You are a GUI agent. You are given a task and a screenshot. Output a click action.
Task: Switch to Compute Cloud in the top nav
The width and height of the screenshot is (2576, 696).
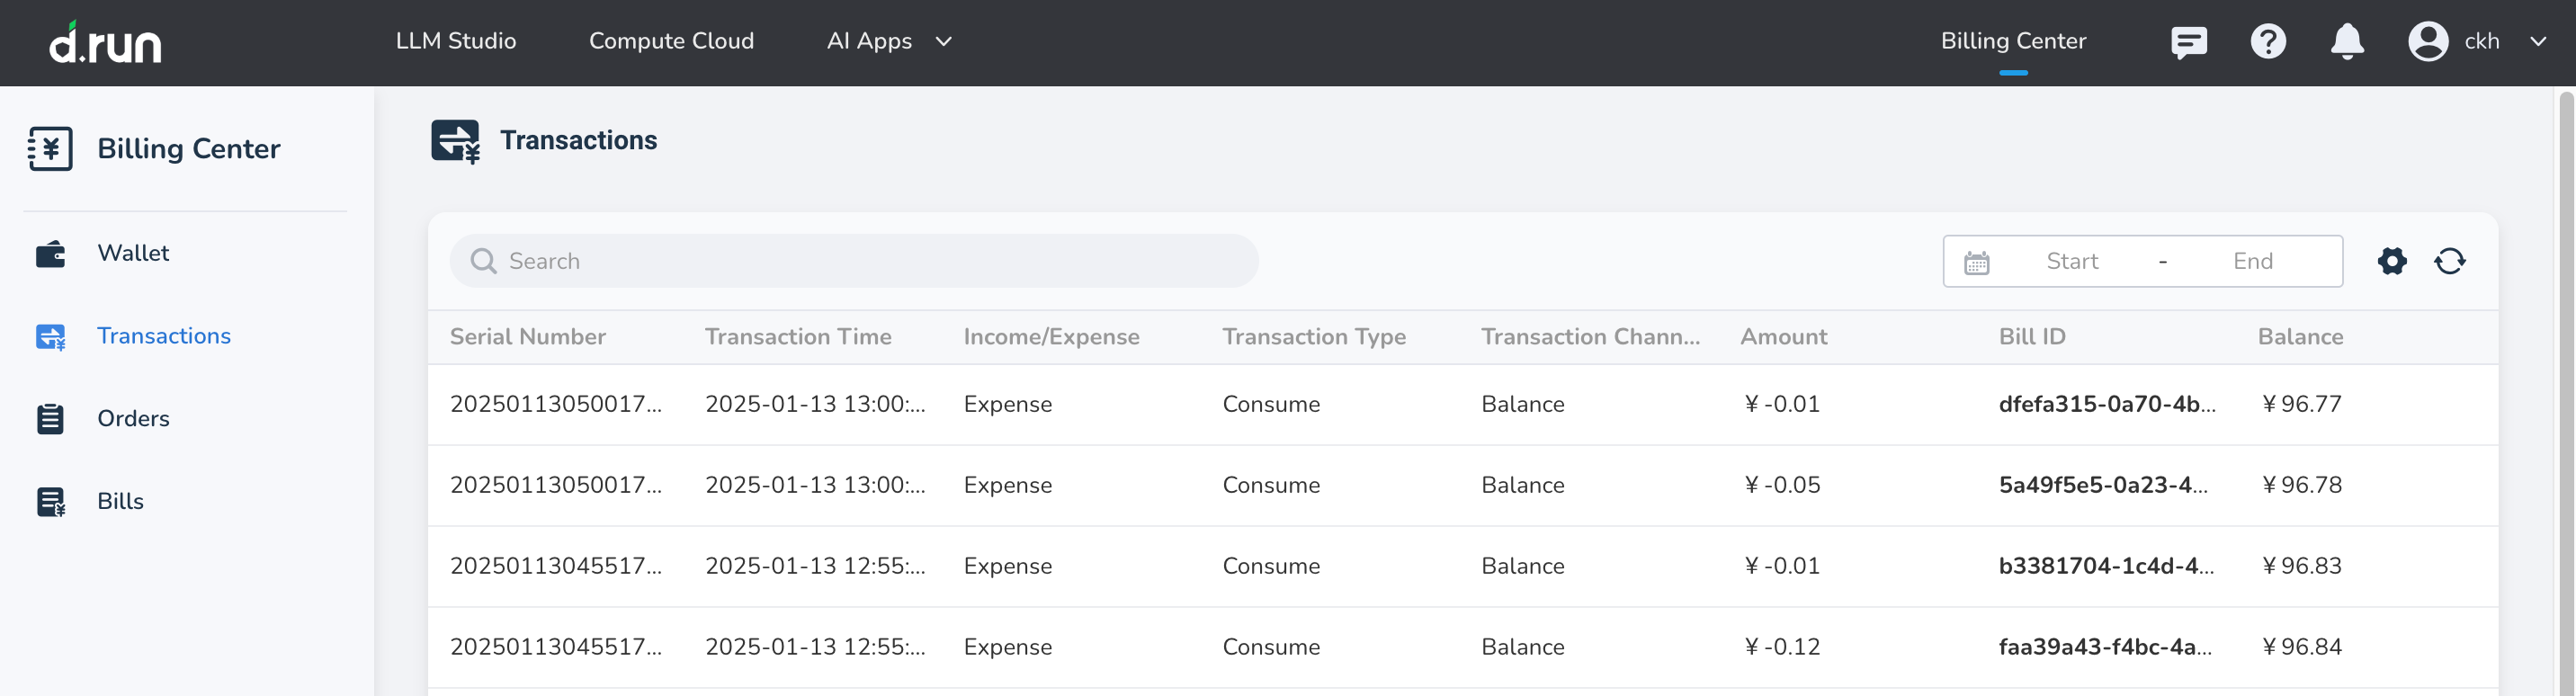pyautogui.click(x=671, y=41)
